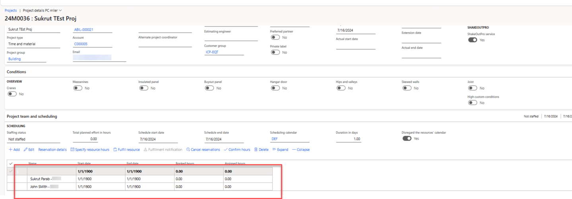Open the Project details PC mier dropdown
Viewport: 572px width, 199px height.
pos(42,10)
